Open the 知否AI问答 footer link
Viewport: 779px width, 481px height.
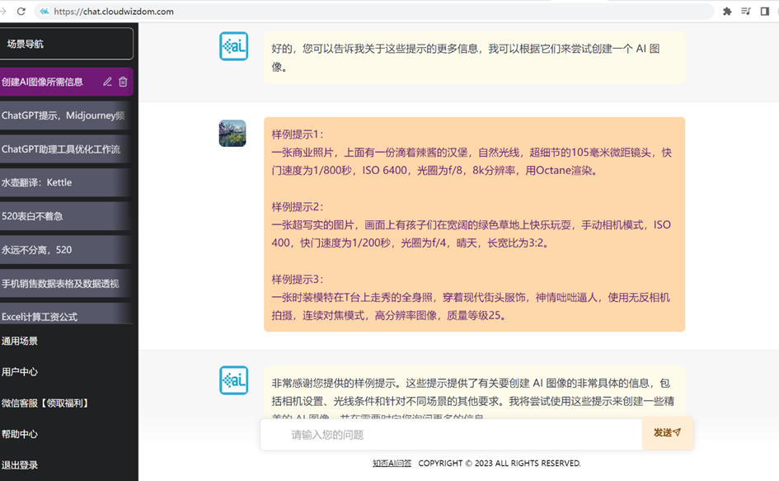[392, 463]
